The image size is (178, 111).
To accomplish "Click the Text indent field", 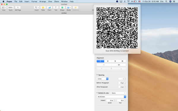I will pyautogui.click(x=120, y=100).
